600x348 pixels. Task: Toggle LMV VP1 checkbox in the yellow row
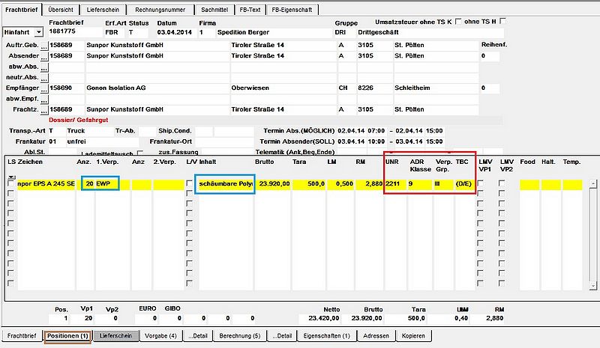[480, 183]
